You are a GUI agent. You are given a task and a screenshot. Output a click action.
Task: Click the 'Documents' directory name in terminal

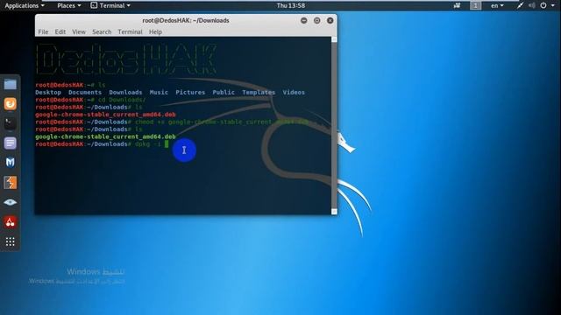pyautogui.click(x=85, y=92)
